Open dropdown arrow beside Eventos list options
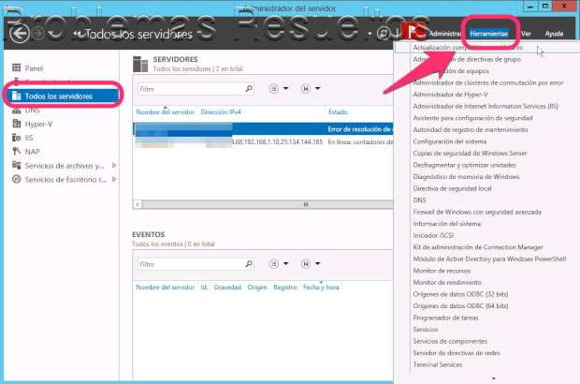This screenshot has height=384, width=580. (285, 264)
